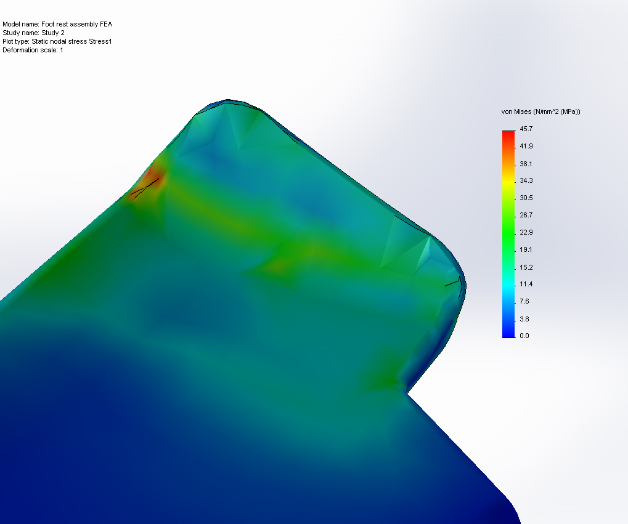The height and width of the screenshot is (524, 628).
Task: Click the 11.4 MPa legend value
Action: [x=524, y=284]
